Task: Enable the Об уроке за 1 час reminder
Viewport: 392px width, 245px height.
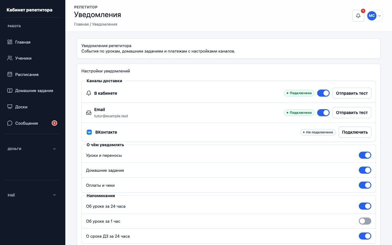Action: [365, 221]
